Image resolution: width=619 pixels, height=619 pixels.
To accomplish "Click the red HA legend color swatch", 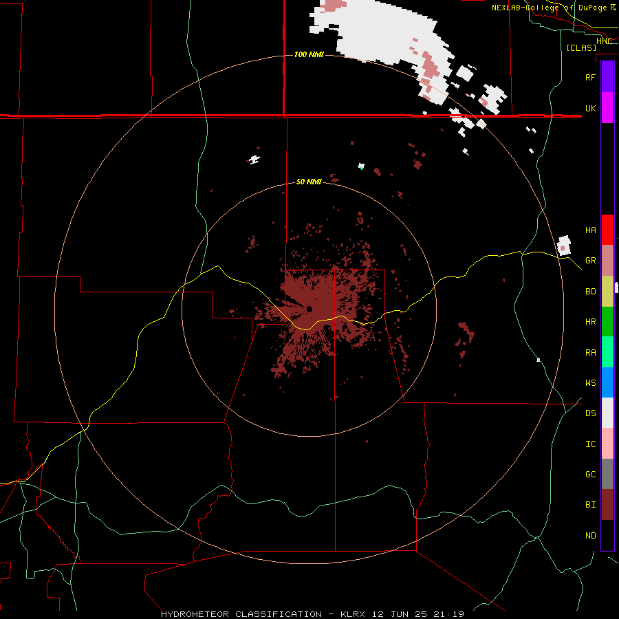I will [607, 230].
